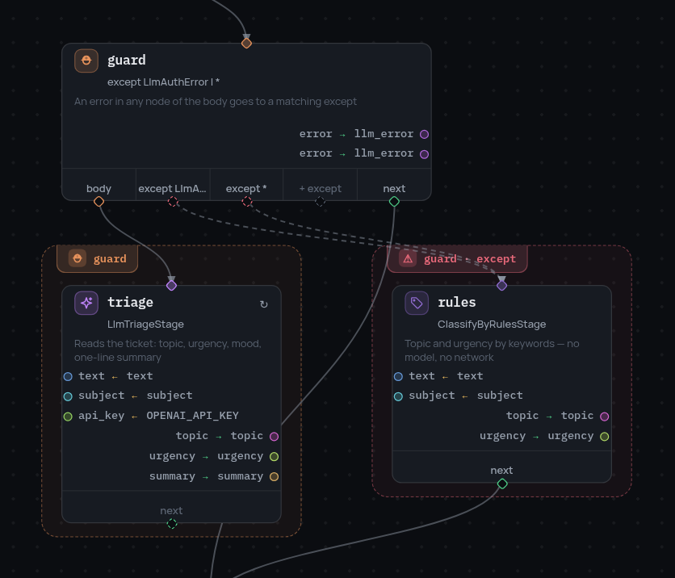Click the LlmTriageStage class label

tap(145, 324)
